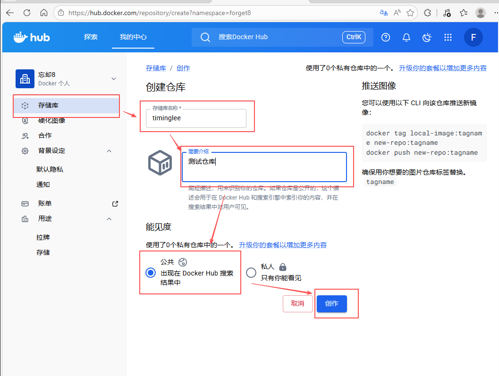
Task: Click the 取消 cancel button
Action: (x=297, y=303)
